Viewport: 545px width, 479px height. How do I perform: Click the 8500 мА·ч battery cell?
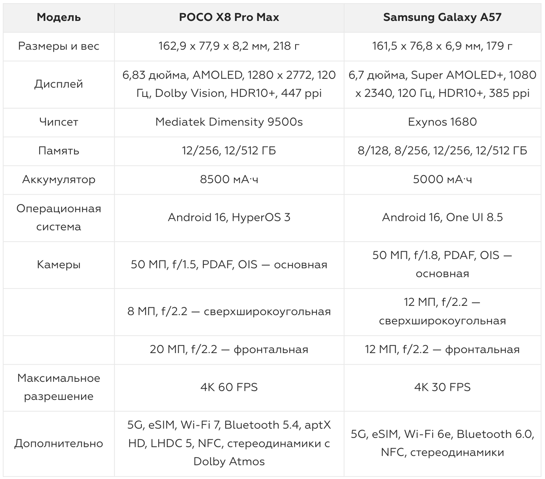pyautogui.click(x=229, y=180)
